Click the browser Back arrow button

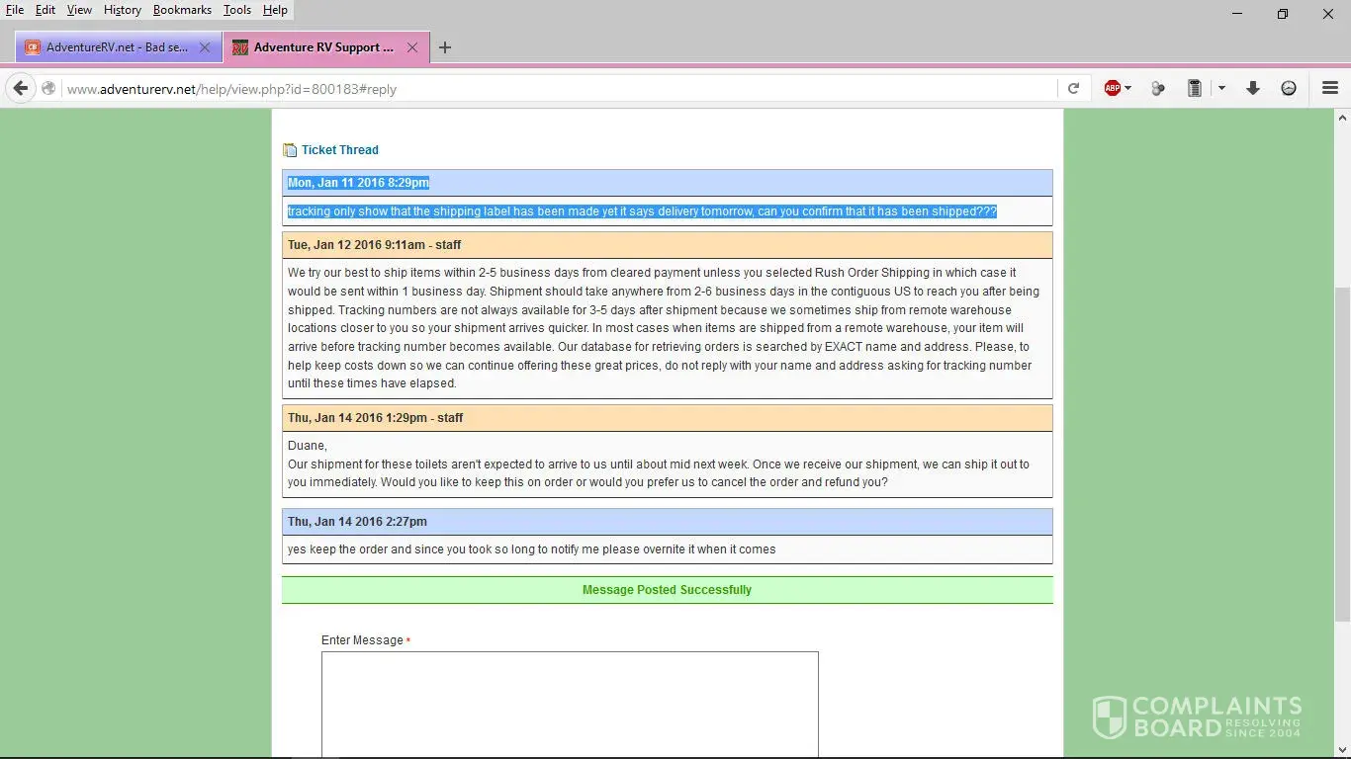21,89
